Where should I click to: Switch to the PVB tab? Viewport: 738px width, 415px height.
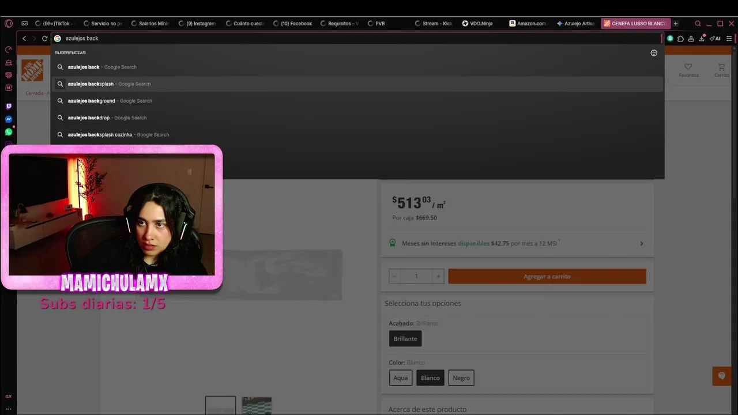[x=387, y=24]
